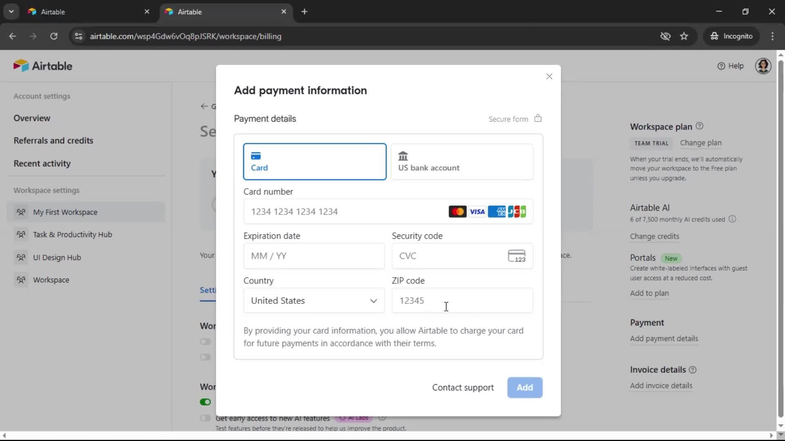The width and height of the screenshot is (785, 441).
Task: Click Change plan link
Action: (701, 143)
